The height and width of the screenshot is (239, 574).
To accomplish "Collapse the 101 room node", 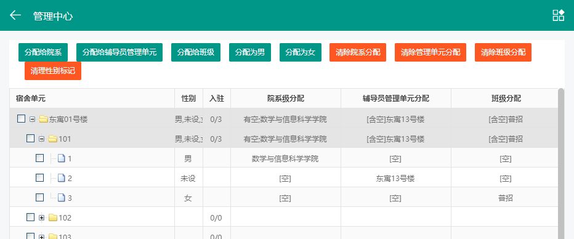I will click(41, 139).
